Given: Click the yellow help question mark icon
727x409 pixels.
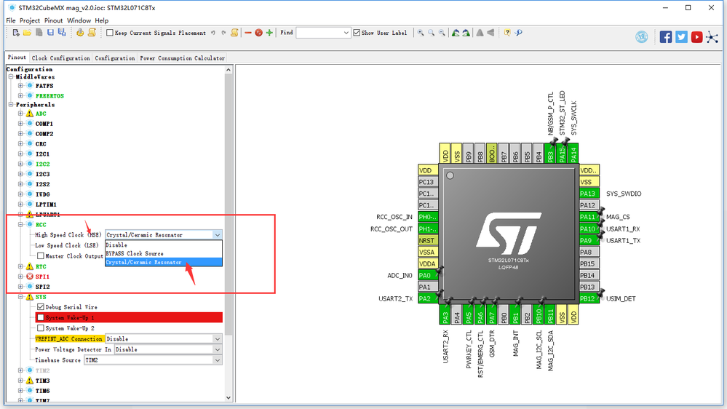Looking at the screenshot, I should (x=507, y=33).
